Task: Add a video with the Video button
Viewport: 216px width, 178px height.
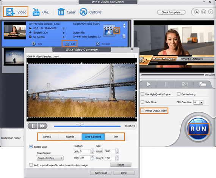Action: (16, 12)
